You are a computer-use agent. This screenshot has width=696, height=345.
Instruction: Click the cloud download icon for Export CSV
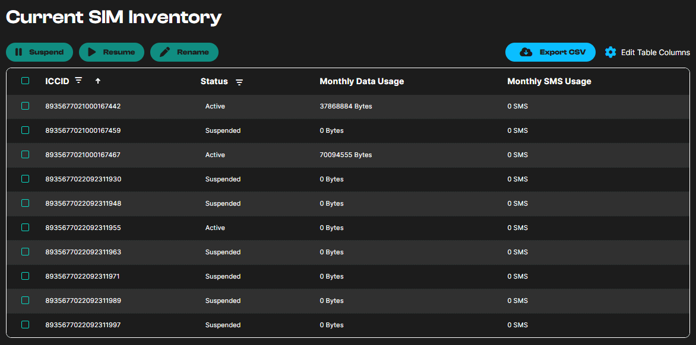pyautogui.click(x=526, y=52)
